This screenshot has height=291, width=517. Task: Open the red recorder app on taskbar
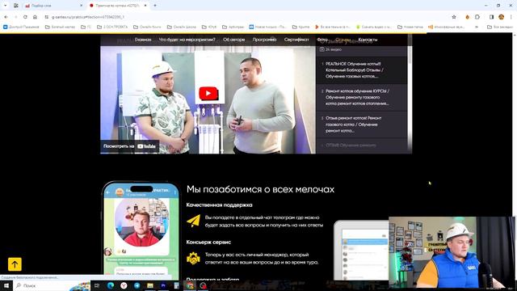point(203,285)
